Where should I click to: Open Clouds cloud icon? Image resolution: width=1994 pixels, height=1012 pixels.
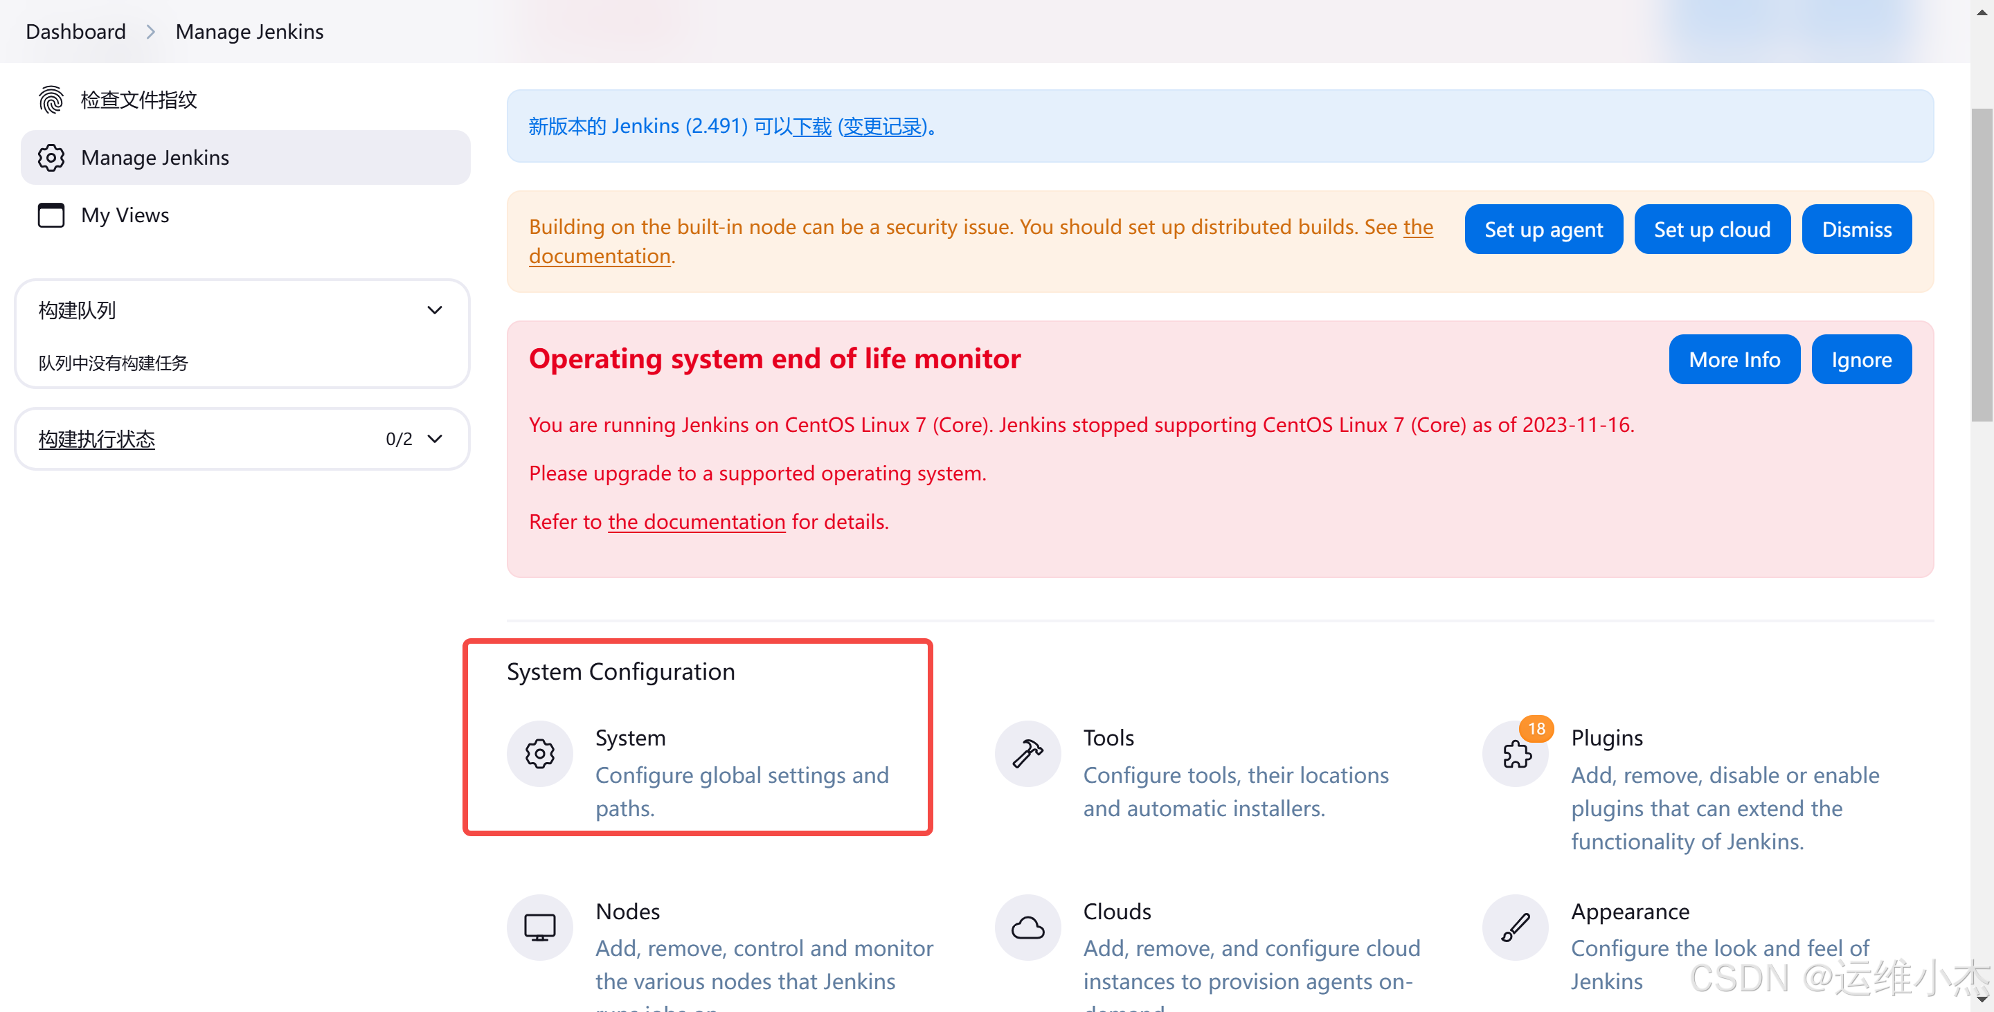[1027, 927]
